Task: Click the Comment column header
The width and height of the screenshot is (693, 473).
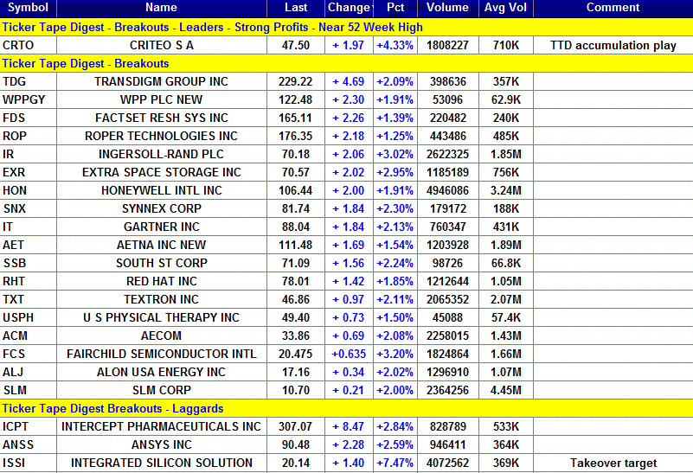Action: tap(613, 8)
